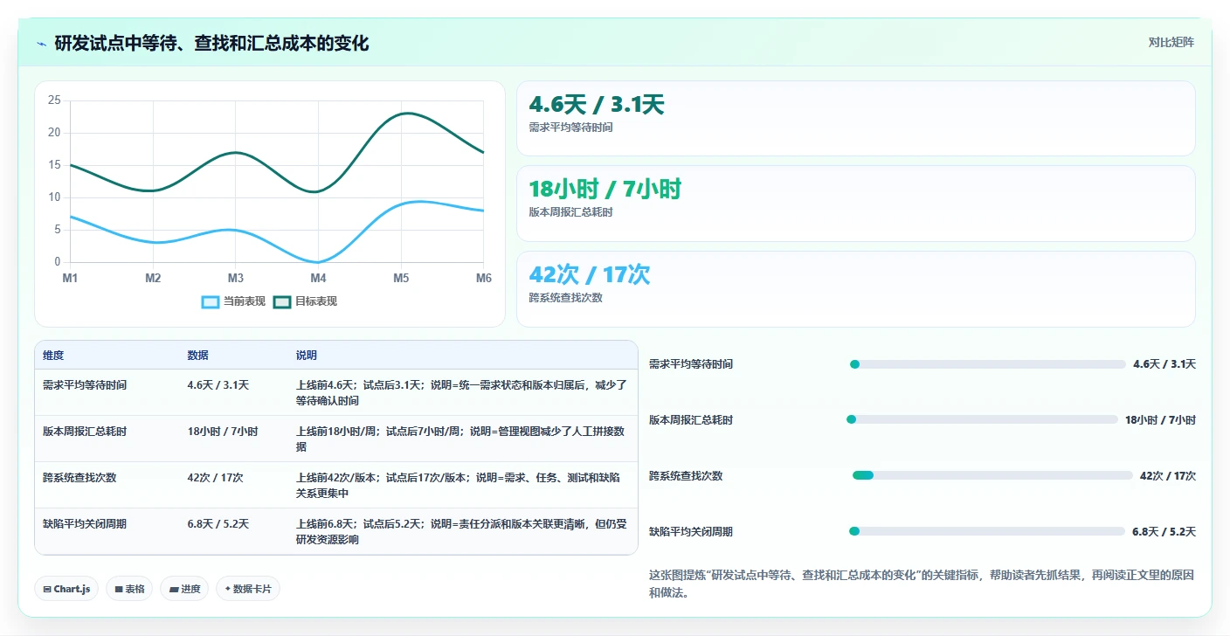This screenshot has width=1230, height=636.
Task: Toggle the 当前表现 legend item
Action: click(233, 301)
